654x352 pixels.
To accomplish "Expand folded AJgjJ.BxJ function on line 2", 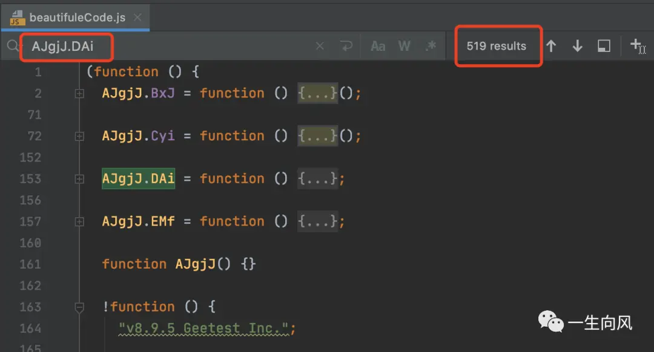I will point(79,94).
